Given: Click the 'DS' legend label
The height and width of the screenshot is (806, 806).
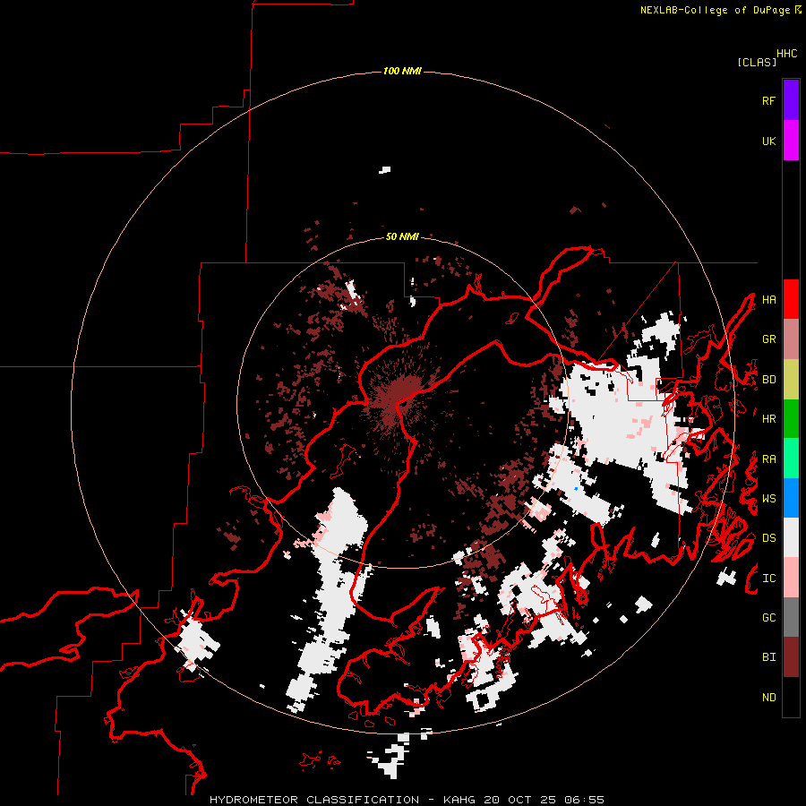Looking at the screenshot, I should coord(768,538).
